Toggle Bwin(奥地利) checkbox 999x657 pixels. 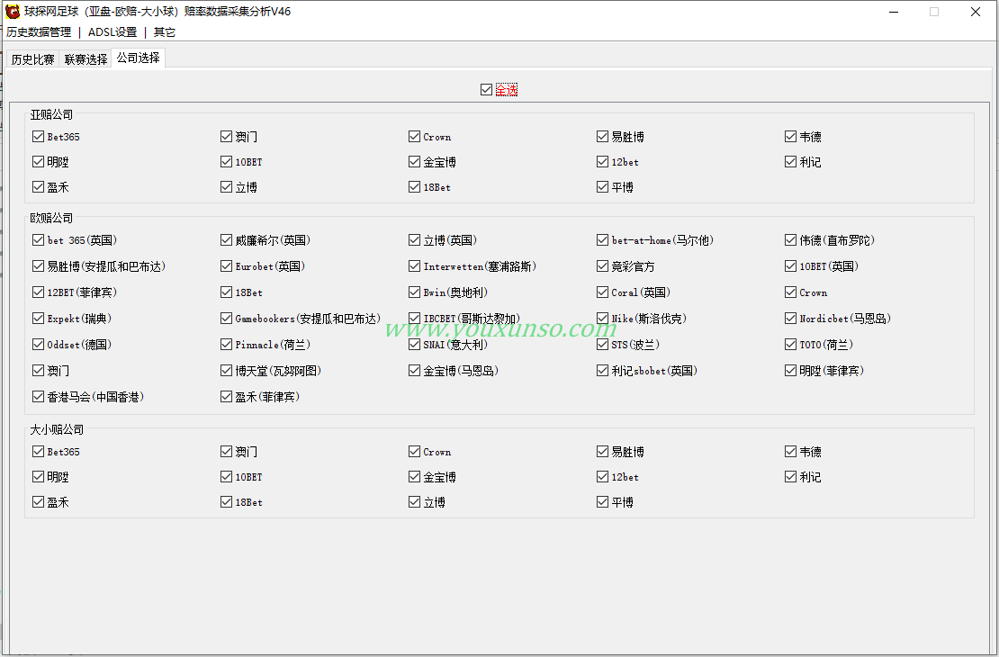point(414,292)
